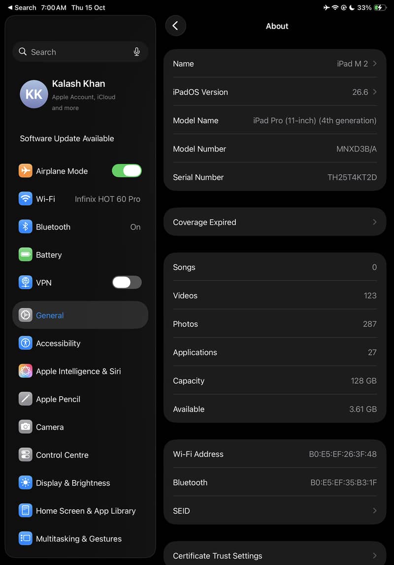Tap the Airplane Mode icon
Screen dimensions: 394x565
25,170
